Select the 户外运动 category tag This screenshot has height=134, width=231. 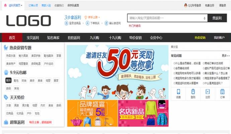tap(49, 64)
